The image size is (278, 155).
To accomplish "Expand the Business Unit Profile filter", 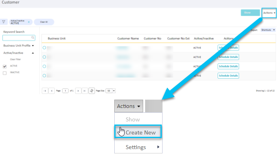I will 19,45.
